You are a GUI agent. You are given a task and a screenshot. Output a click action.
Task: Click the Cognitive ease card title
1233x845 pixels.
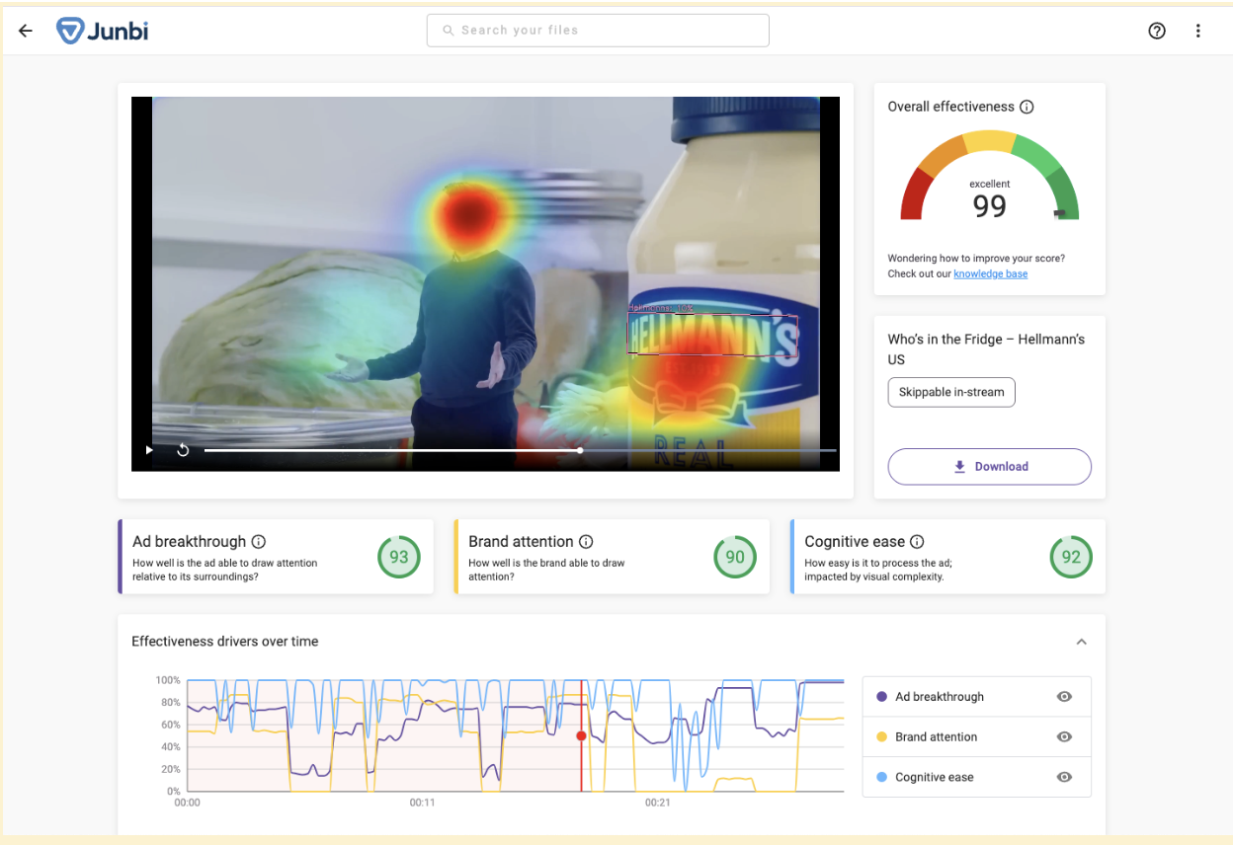pyautogui.click(x=855, y=542)
